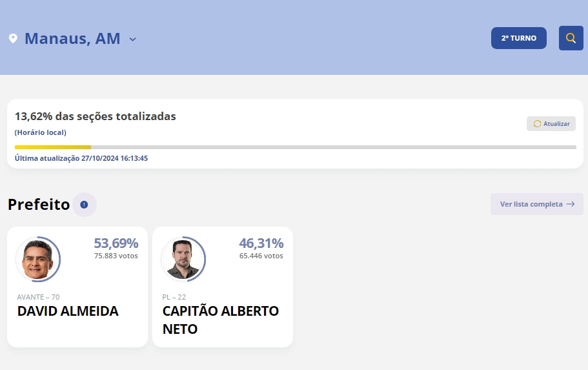Click Capitão Alberto Neto's candidate photo

(x=183, y=260)
